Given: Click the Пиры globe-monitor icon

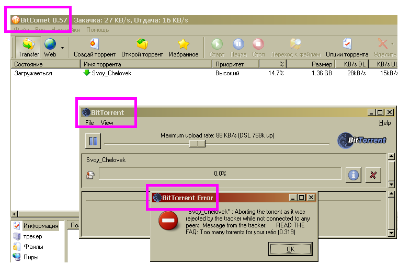Looking at the screenshot, I should pyautogui.click(x=17, y=257).
